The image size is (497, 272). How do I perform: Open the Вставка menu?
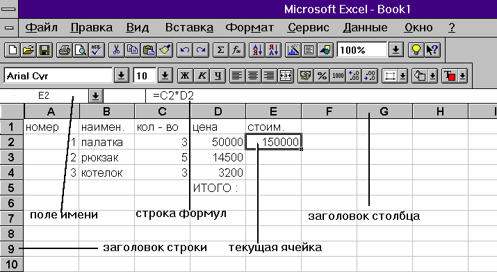189,28
